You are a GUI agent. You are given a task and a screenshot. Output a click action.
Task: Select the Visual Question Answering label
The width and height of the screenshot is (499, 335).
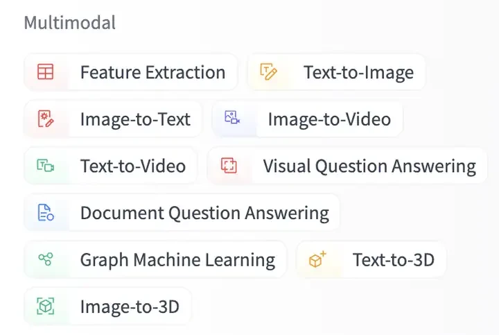369,166
